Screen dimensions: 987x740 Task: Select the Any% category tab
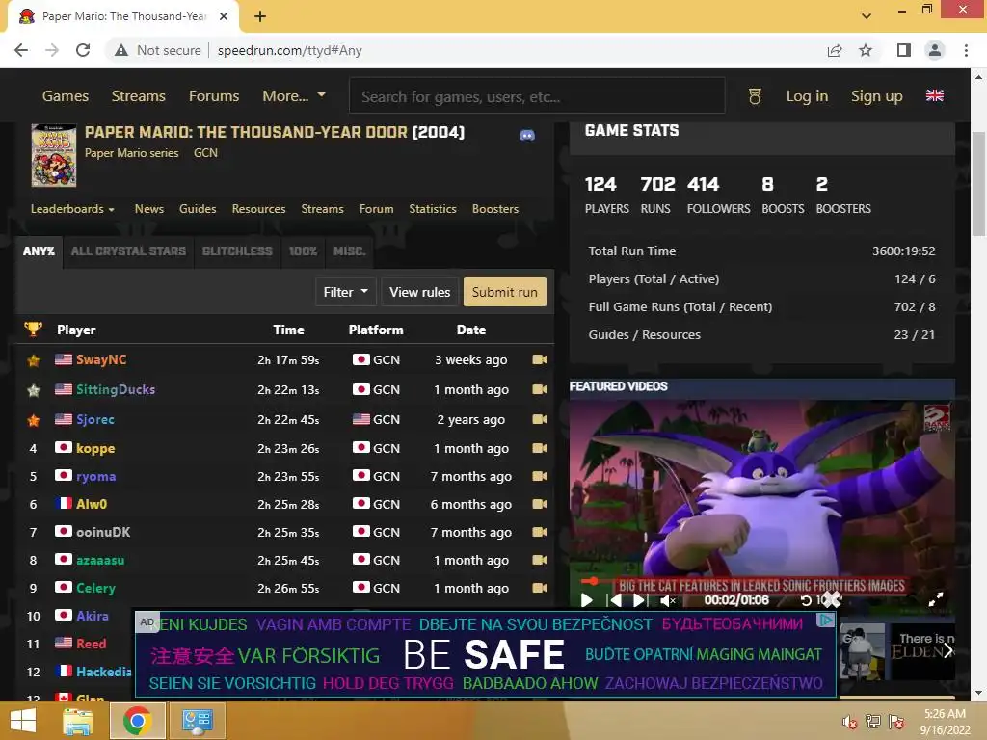coord(39,251)
